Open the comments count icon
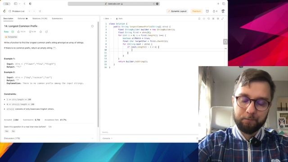Viewport: 288px width, 162px height. [x=32, y=32]
